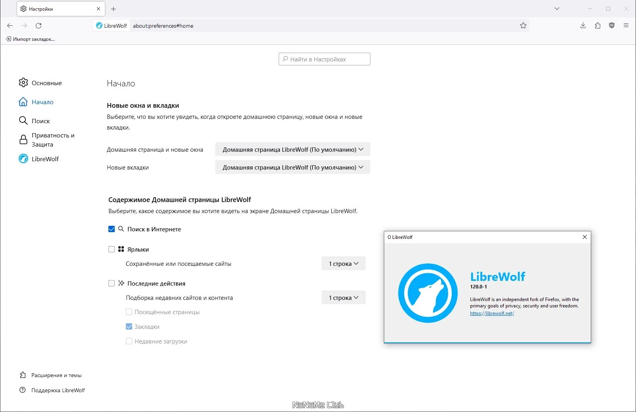Click the Найти в Настройках search field

[324, 59]
